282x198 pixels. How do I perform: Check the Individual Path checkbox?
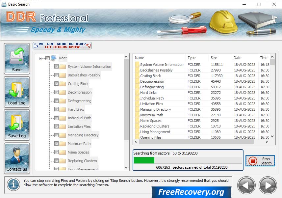pos(56,118)
